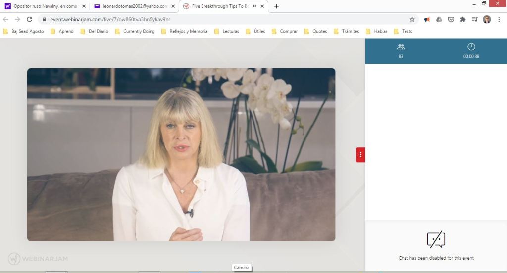Click the elapsed time clock icon
This screenshot has height=273, width=507.
pos(471,46)
